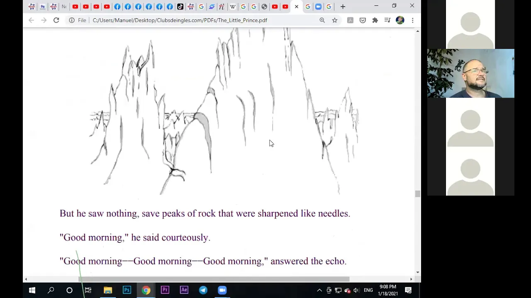
Task: Open Windows search from the taskbar
Action: click(51, 290)
